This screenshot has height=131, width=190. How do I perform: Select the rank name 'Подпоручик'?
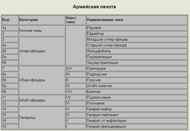[x=137, y=74]
